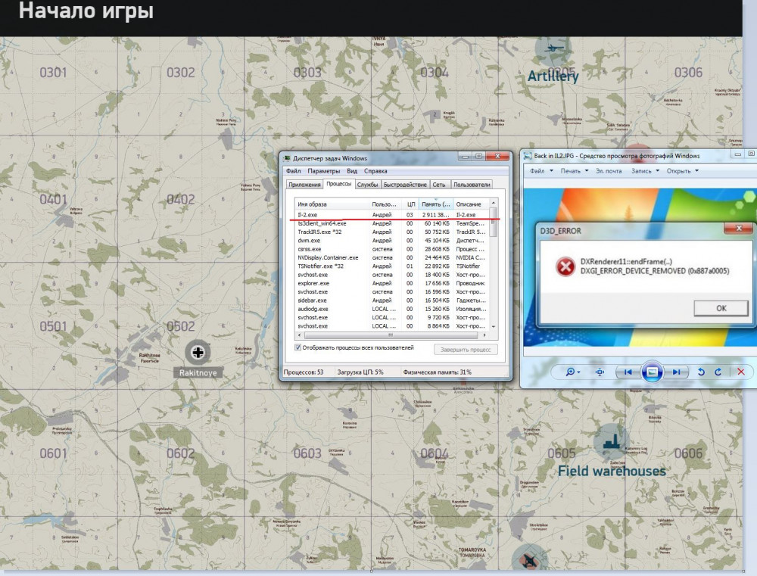Switch to the Быстродействие tab
This screenshot has width=757, height=576.
click(x=405, y=183)
